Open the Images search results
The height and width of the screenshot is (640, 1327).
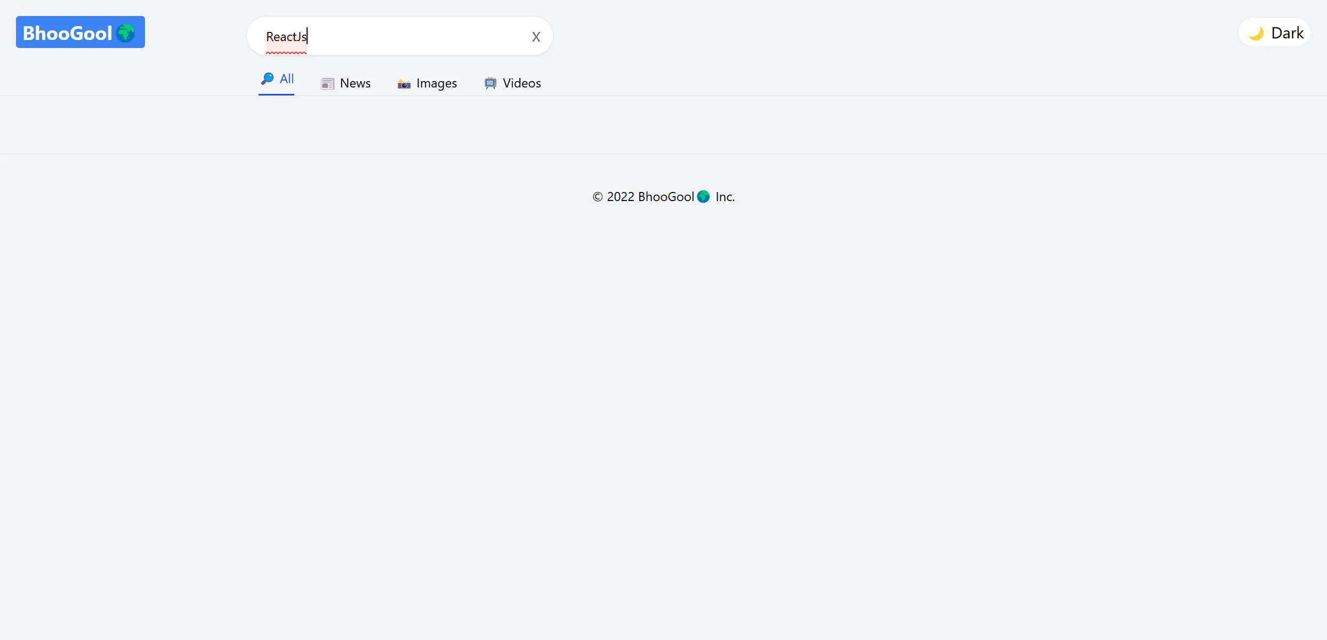pos(427,83)
